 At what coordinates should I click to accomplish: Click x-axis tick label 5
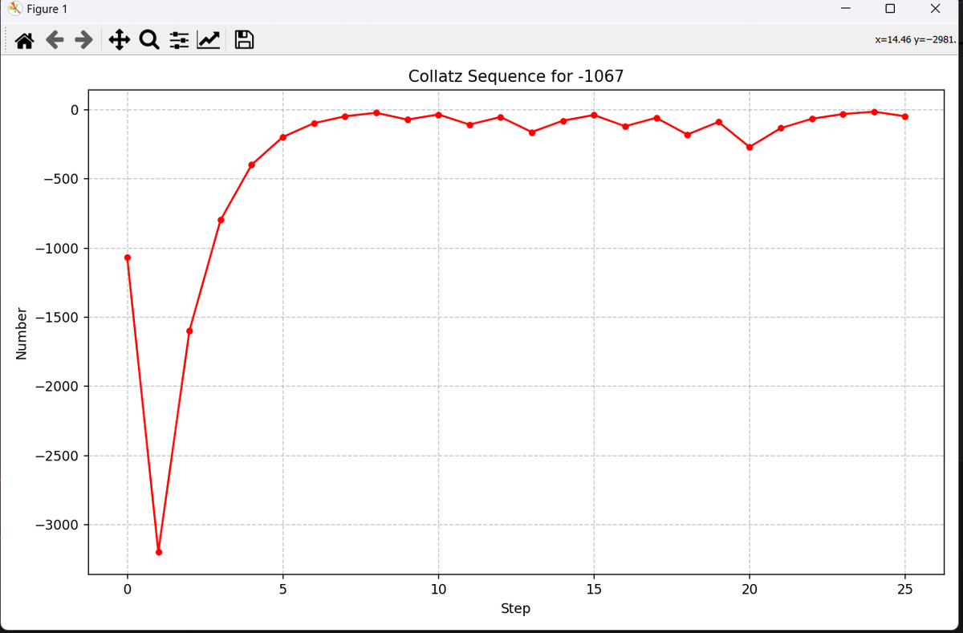click(282, 590)
